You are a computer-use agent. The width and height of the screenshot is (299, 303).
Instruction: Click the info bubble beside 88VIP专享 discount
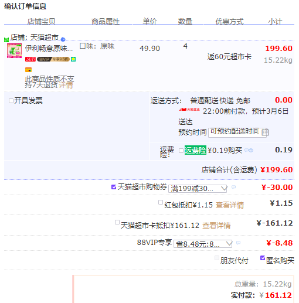click(239, 243)
